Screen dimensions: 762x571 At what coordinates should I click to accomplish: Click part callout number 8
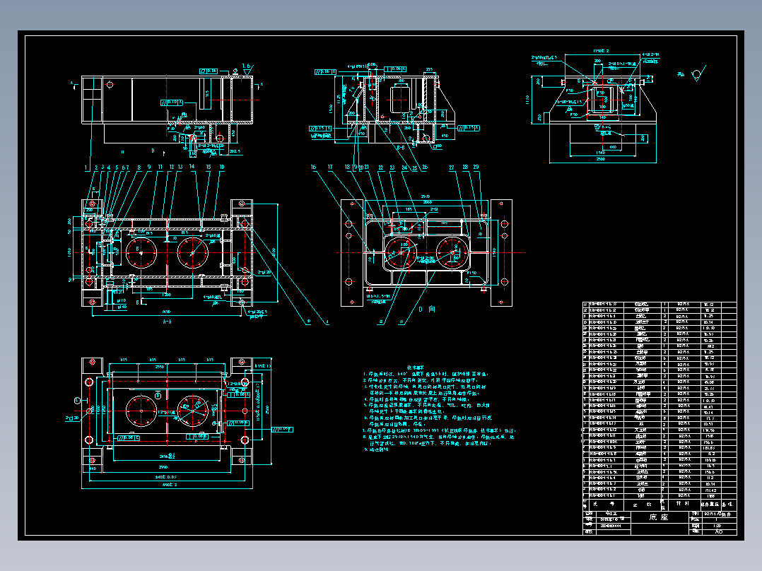[139, 167]
